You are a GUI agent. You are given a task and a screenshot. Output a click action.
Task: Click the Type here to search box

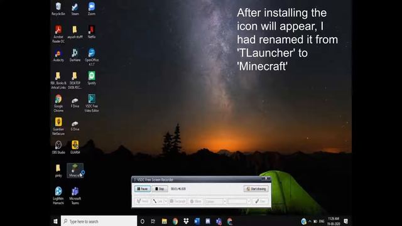click(99, 221)
